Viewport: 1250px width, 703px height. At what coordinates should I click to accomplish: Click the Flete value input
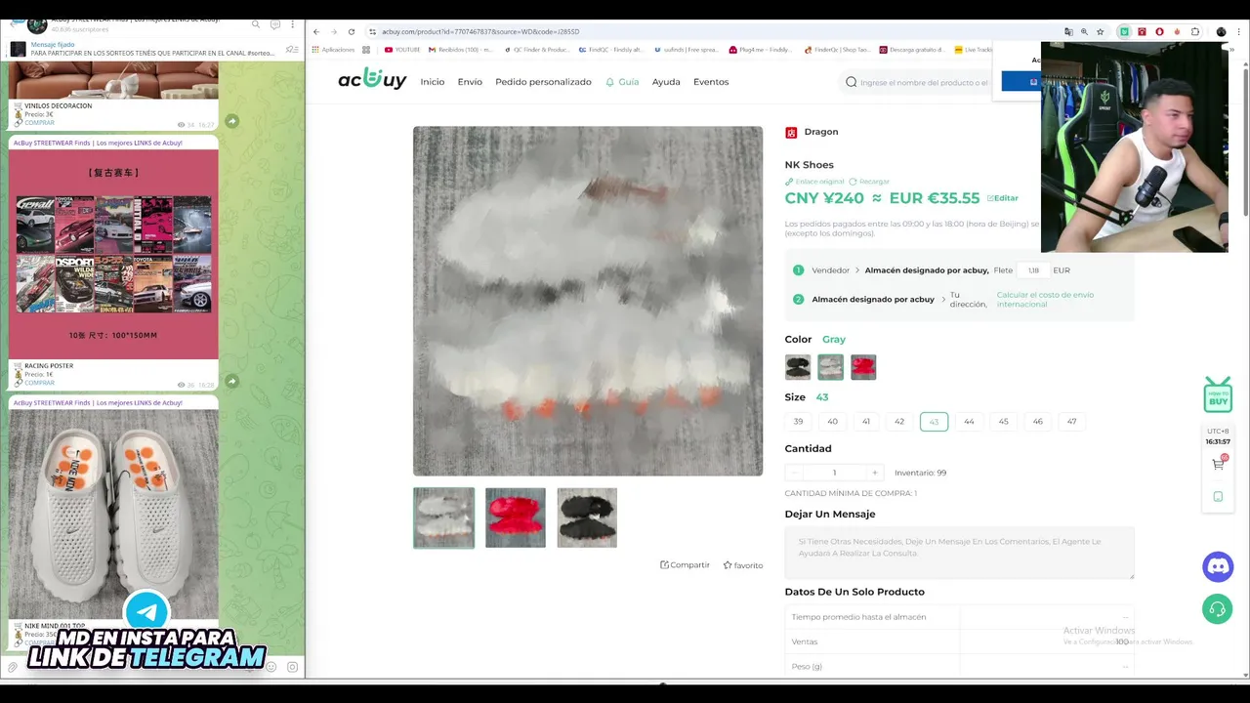tap(1033, 270)
